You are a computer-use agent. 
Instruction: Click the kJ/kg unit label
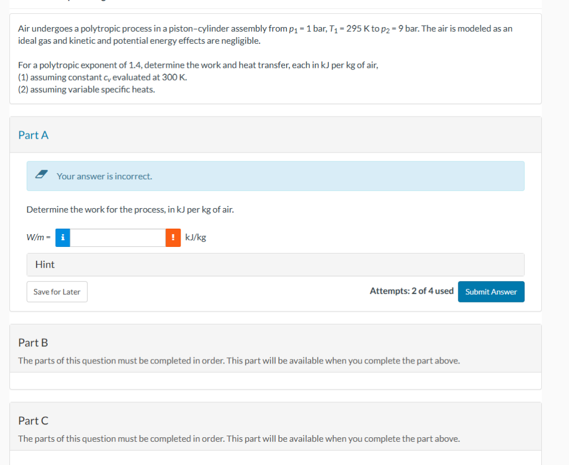point(196,237)
